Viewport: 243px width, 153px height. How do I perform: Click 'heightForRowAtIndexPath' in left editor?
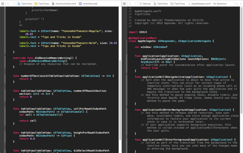[92, 133]
